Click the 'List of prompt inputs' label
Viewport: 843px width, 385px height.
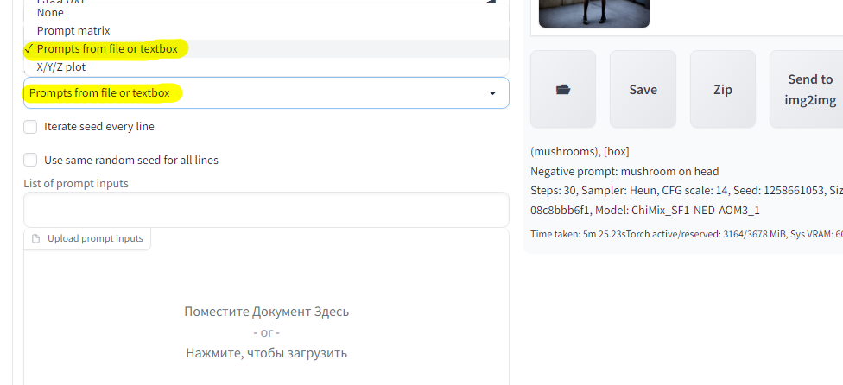[x=76, y=184]
